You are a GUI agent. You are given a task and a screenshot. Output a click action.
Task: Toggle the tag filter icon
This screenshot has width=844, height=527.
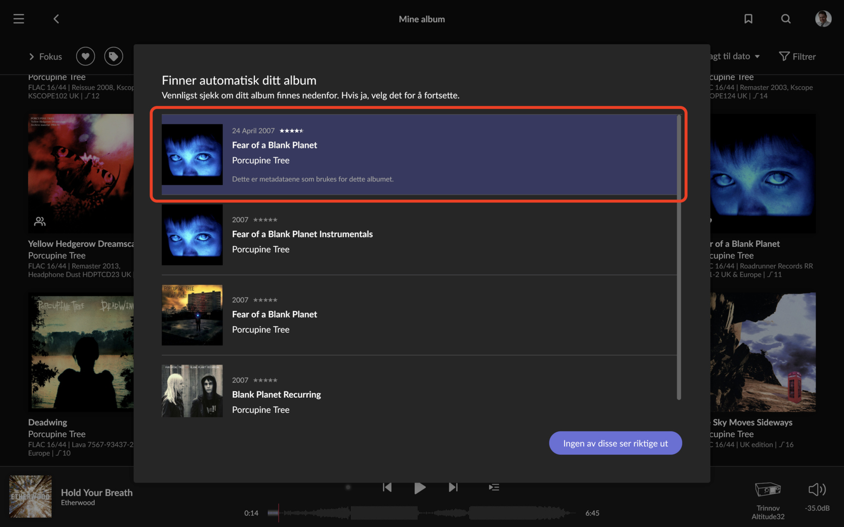[113, 57]
